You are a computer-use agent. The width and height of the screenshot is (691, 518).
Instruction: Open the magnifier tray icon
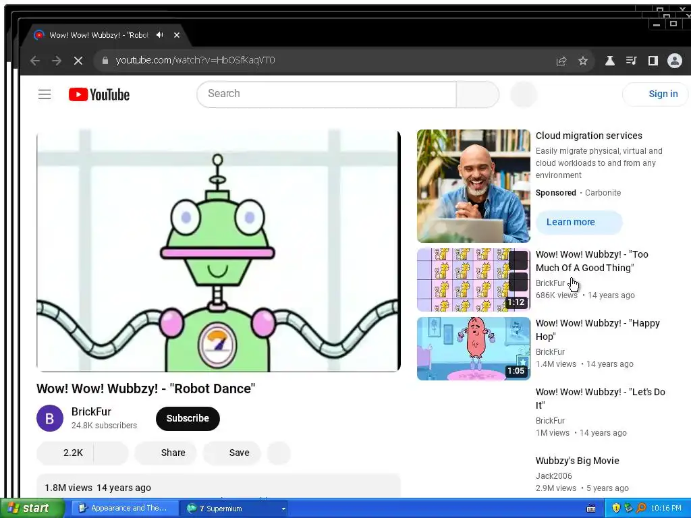coord(641,508)
